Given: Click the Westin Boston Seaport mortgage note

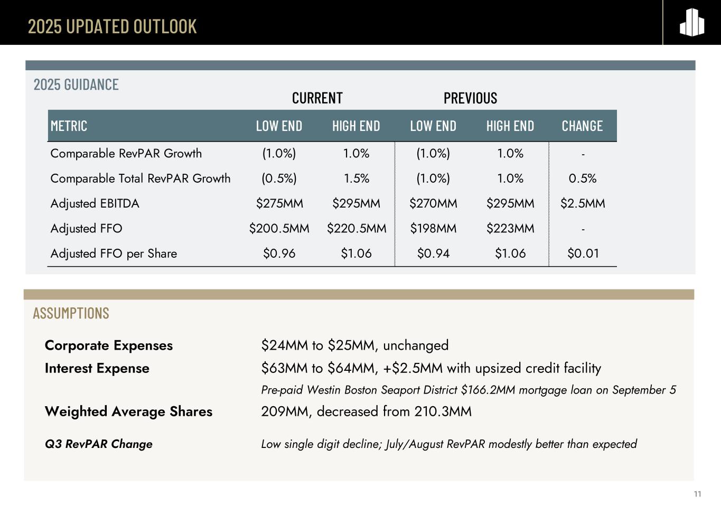Looking at the screenshot, I should [468, 390].
